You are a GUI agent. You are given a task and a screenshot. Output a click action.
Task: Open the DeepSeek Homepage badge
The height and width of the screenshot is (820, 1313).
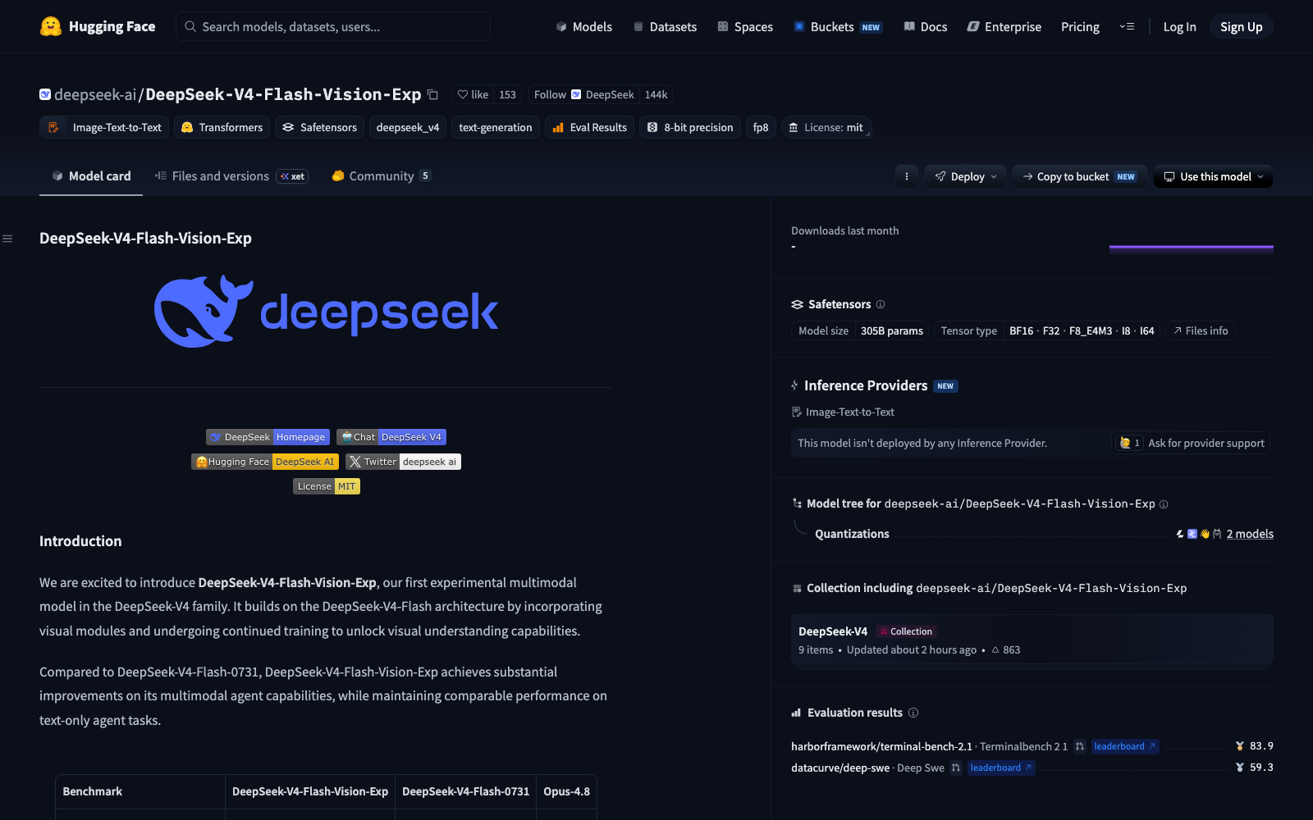268,437
